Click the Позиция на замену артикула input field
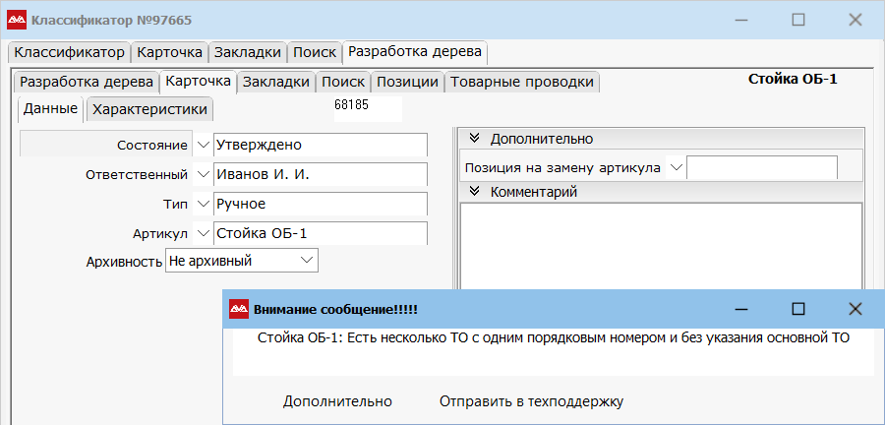The image size is (885, 425). click(x=761, y=167)
